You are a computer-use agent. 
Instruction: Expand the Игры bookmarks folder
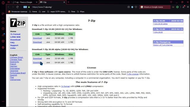(81, 12)
